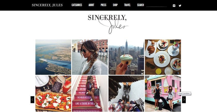217x112 pixels.
Task: Select the Travel menu item
Action: click(127, 5)
